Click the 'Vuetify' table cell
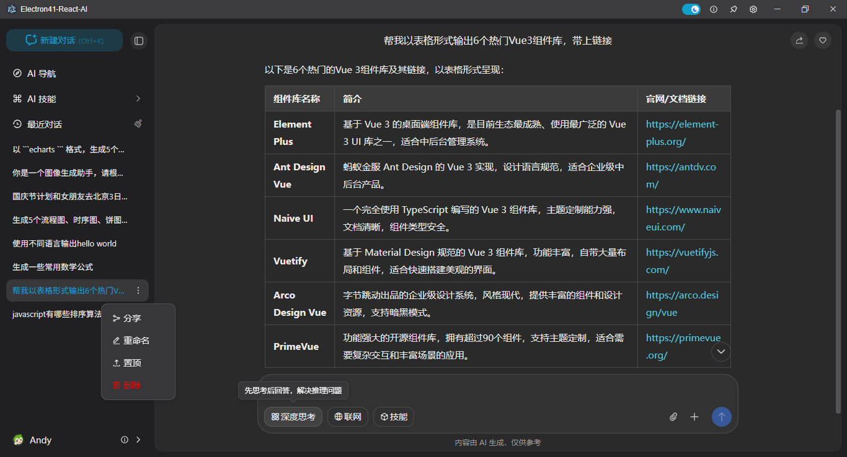 (x=300, y=261)
